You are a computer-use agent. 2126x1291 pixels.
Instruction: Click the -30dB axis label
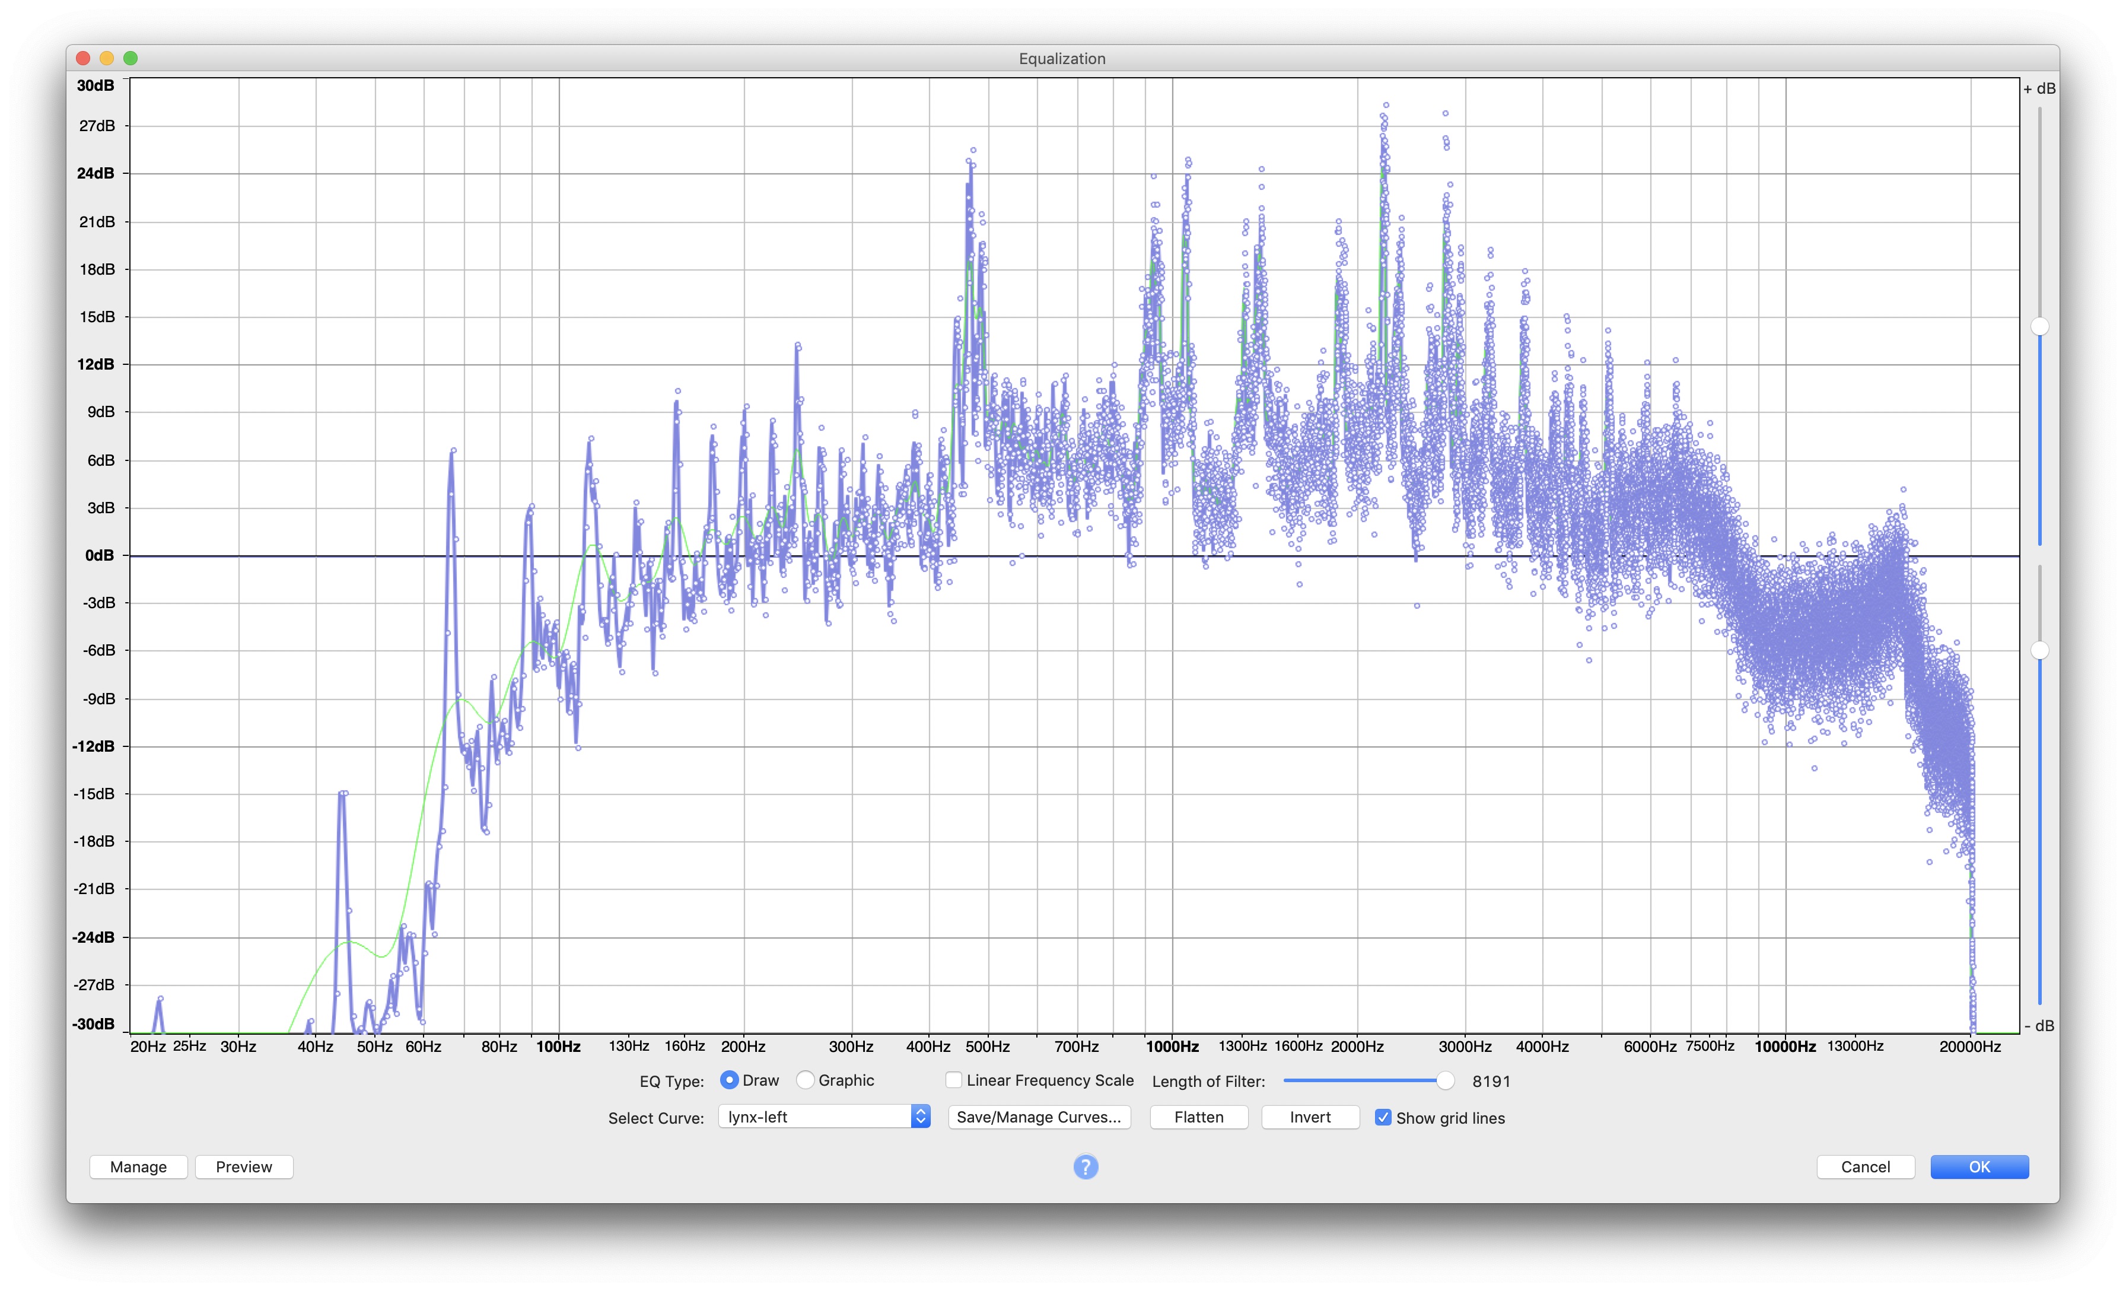[93, 1023]
